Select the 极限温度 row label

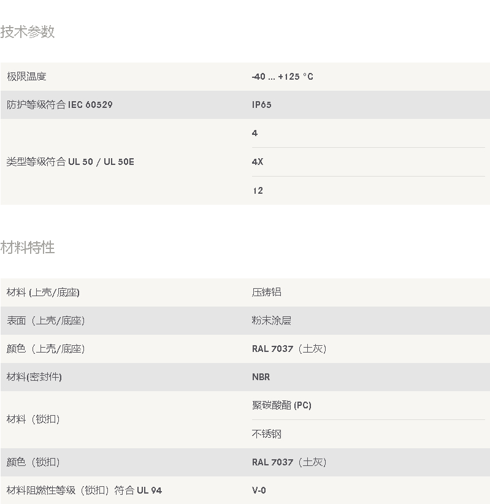[x=26, y=77]
